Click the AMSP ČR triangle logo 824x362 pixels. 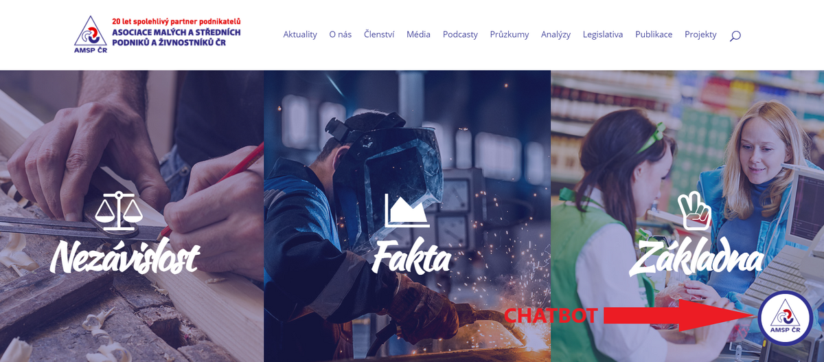coord(91,34)
